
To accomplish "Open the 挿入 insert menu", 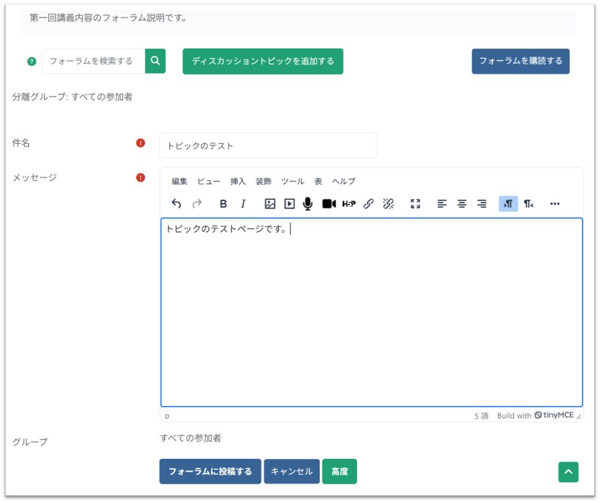I will (237, 181).
